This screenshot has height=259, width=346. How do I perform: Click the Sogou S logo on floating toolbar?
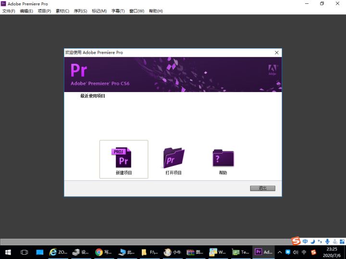[x=296, y=241]
